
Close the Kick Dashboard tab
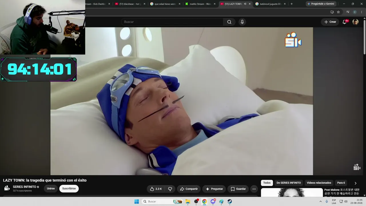pos(109,4)
